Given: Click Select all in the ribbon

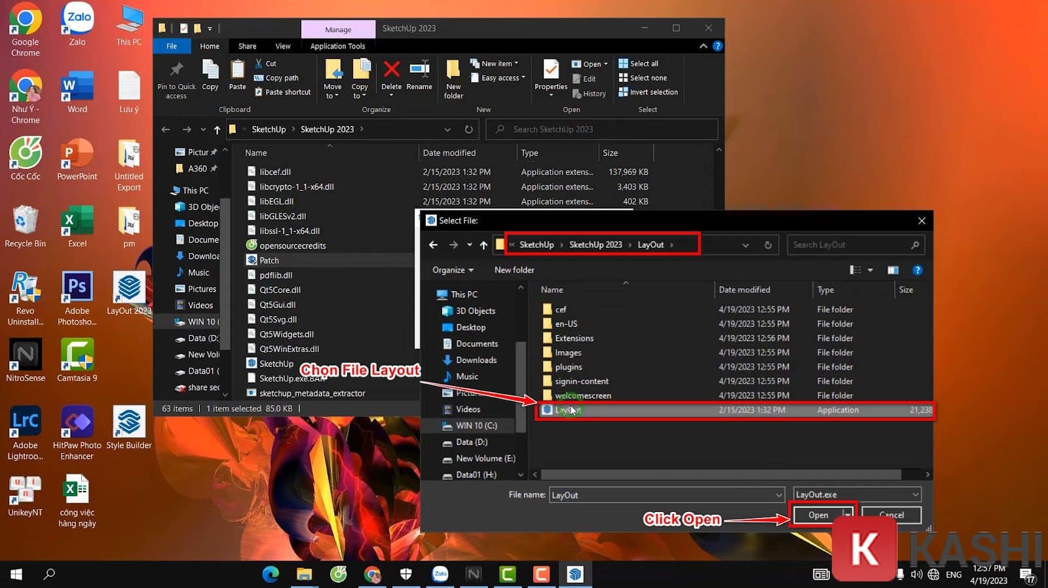Looking at the screenshot, I should pyautogui.click(x=639, y=64).
